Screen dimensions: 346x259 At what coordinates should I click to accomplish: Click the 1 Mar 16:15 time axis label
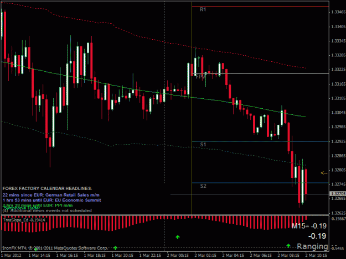67,256
